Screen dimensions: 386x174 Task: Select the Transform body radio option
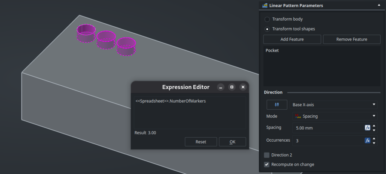(x=267, y=19)
